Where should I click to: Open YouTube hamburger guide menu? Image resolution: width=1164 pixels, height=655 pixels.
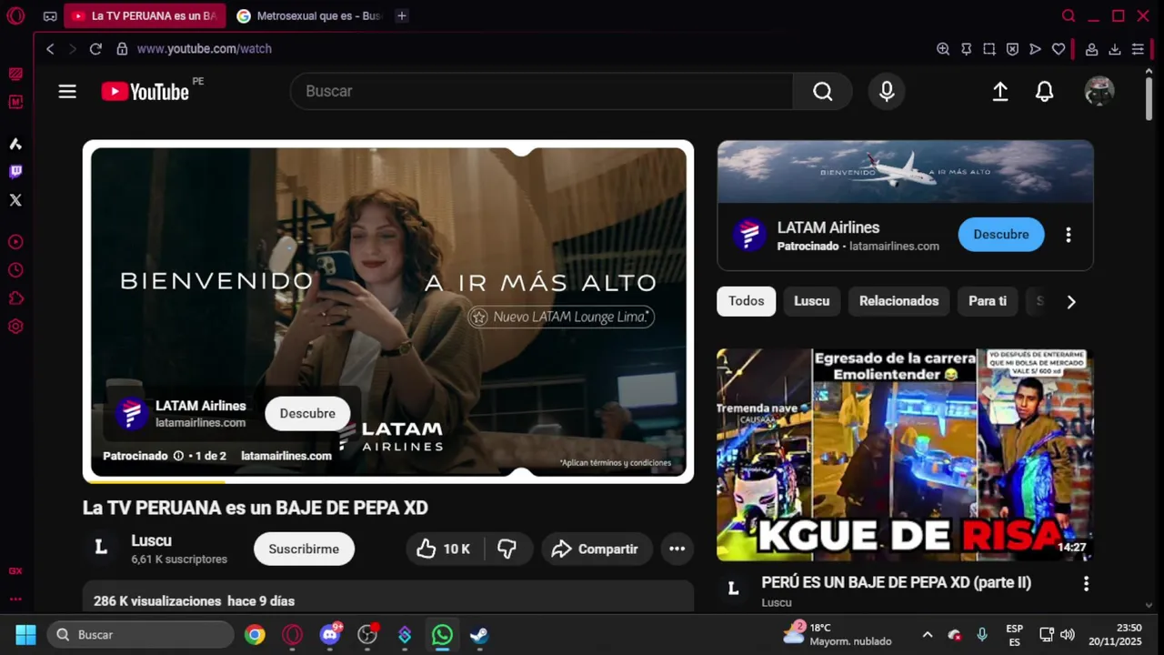67,91
